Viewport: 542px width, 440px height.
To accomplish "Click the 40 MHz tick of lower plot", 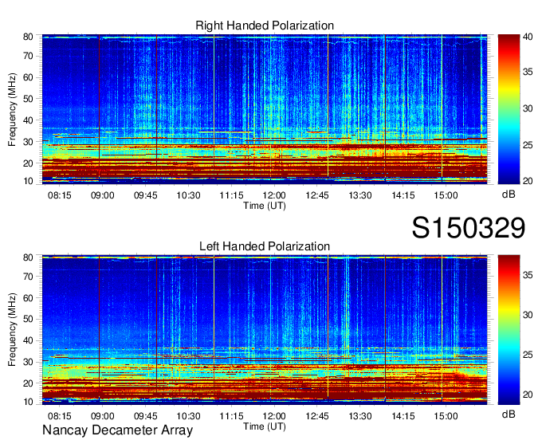I will click(x=28, y=341).
